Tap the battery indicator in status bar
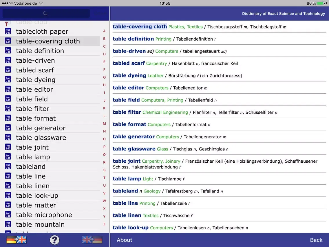 click(x=320, y=3)
